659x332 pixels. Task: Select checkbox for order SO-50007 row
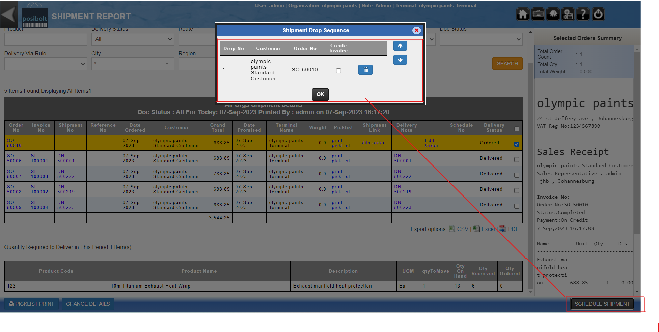517,175
